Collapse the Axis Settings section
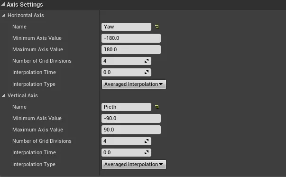Image resolution: width=286 pixels, height=177 pixels. [x=3, y=4]
